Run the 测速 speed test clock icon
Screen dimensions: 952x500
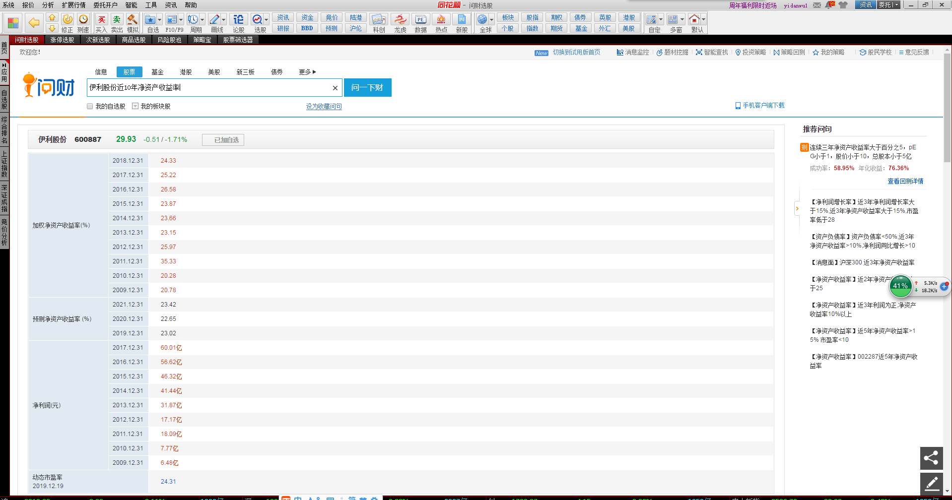[83, 23]
